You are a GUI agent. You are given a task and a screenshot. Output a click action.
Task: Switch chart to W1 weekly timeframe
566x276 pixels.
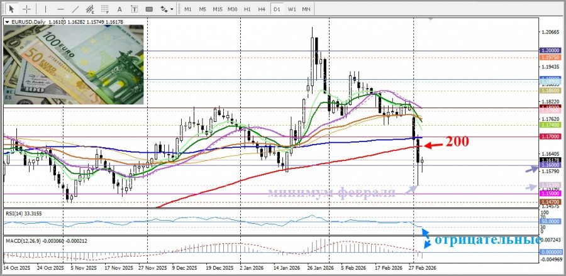point(292,9)
